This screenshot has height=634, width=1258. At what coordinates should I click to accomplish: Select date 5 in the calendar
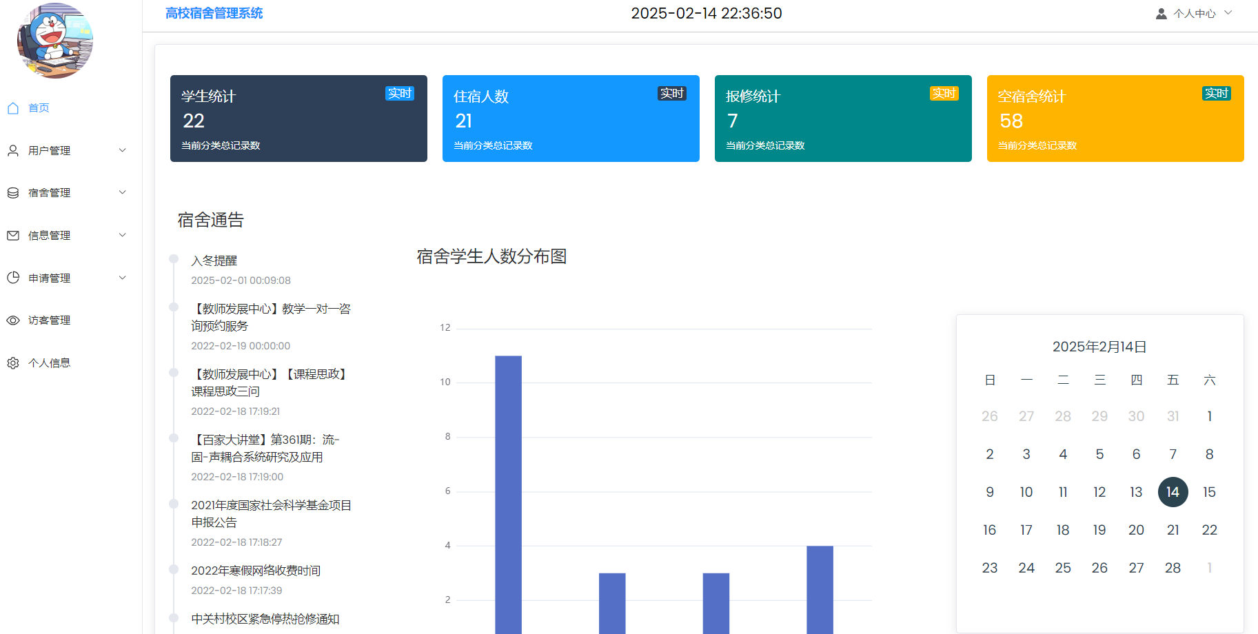(1099, 454)
